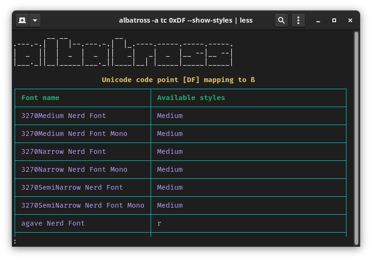
Task: Click the 'Font name' column header
Action: pos(40,98)
